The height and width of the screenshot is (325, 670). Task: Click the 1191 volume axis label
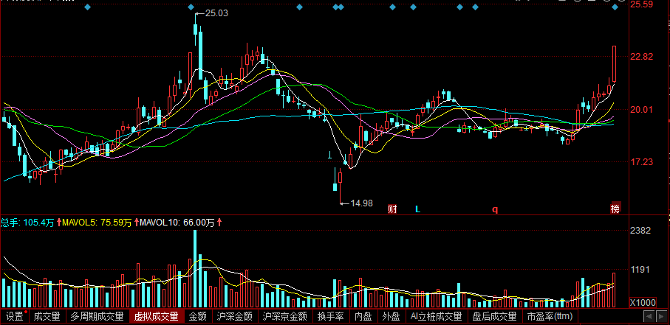click(x=640, y=270)
